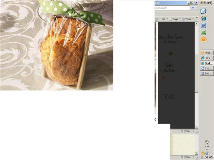This screenshot has height=160, width=214.
Task: Open the orange round quick launch icon
Action: pos(203,40)
